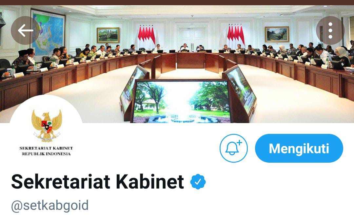Tap the back arrow icon
The image size is (354, 218).
tap(25, 30)
